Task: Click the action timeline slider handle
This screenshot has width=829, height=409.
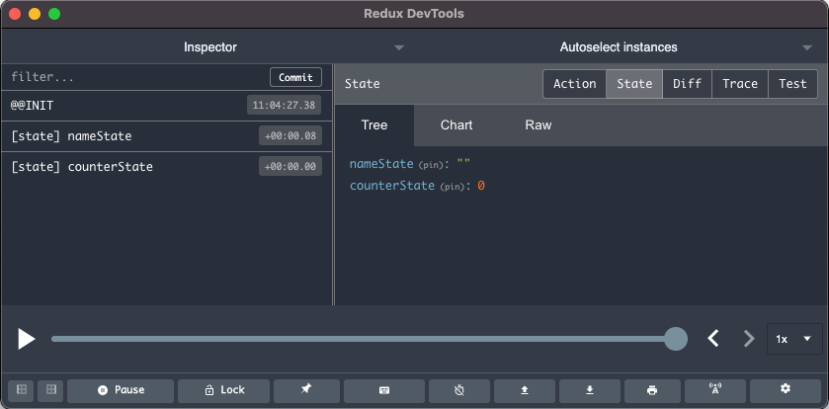Action: [675, 339]
